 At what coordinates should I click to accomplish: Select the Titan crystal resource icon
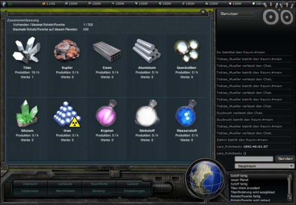(x=27, y=50)
